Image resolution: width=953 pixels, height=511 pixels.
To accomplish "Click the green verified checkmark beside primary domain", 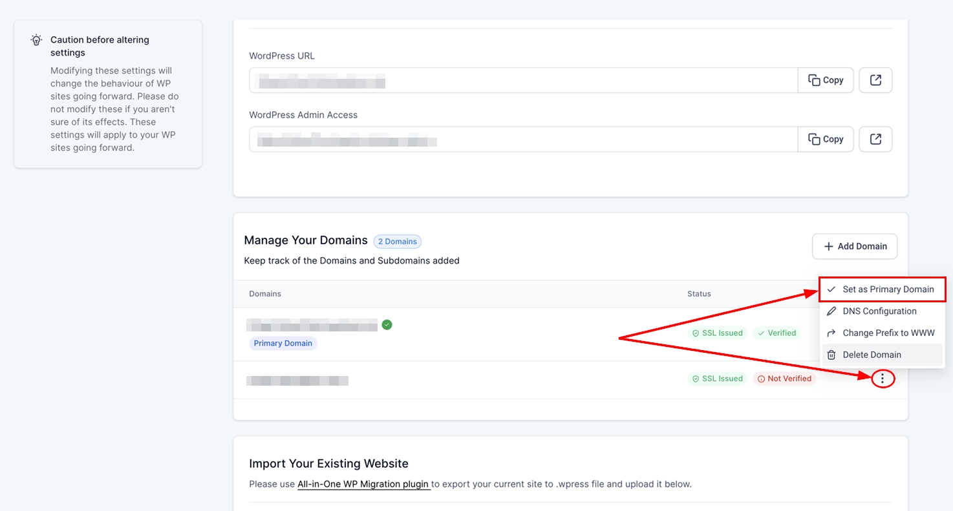I will 387,324.
